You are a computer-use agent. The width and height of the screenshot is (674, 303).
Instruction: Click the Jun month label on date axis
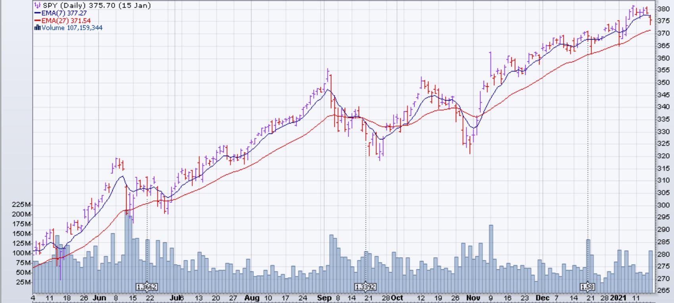pyautogui.click(x=99, y=298)
